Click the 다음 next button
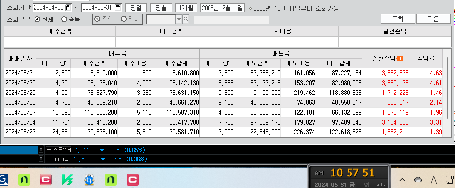Screen dimensions: 455x188 click(433, 19)
